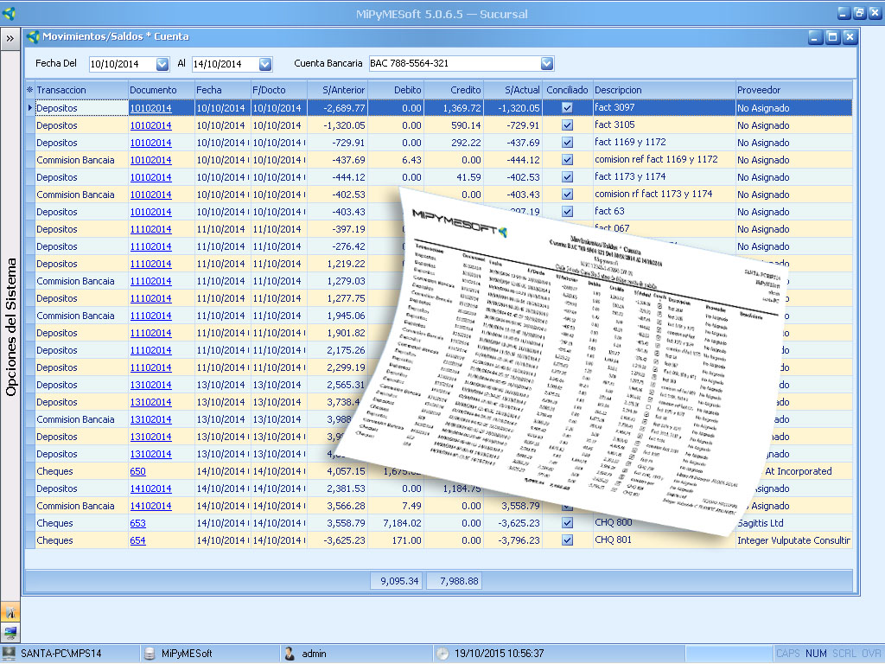Viewport: 885px width, 664px height.
Task: Sort by the Transaccion column header
Action: tap(82, 90)
